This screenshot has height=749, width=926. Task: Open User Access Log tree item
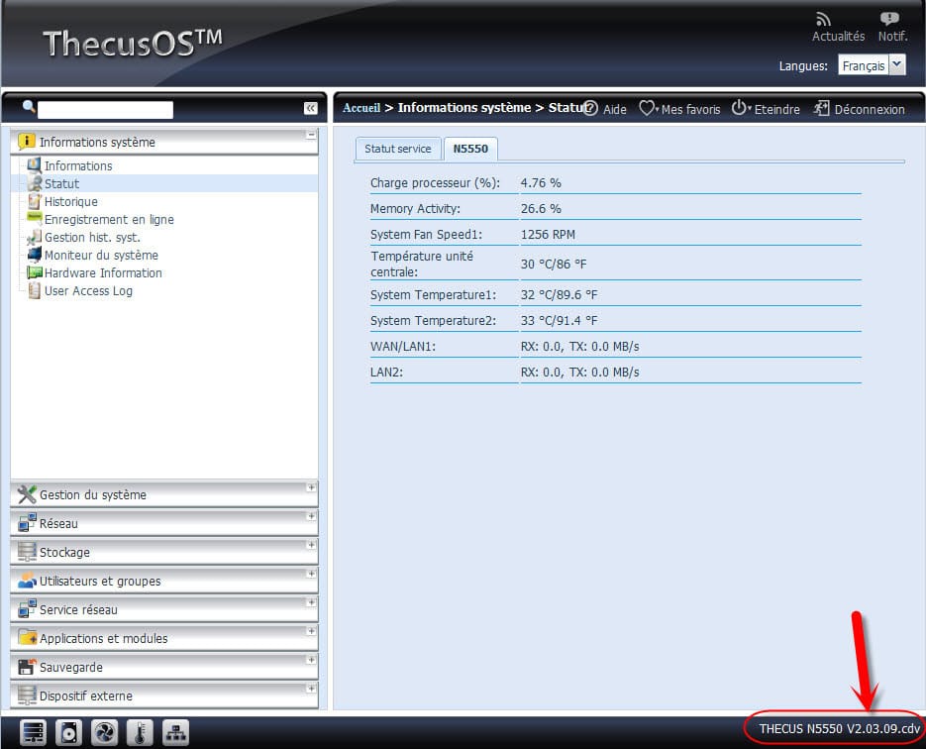coord(88,290)
